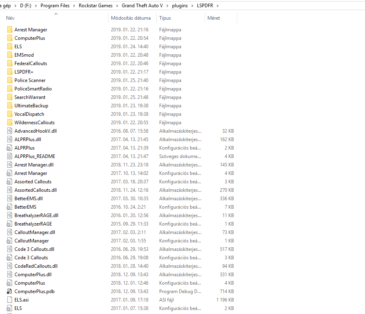Select the ComputerPlus folder icon
This screenshot has height=314, width=365.
click(10, 38)
